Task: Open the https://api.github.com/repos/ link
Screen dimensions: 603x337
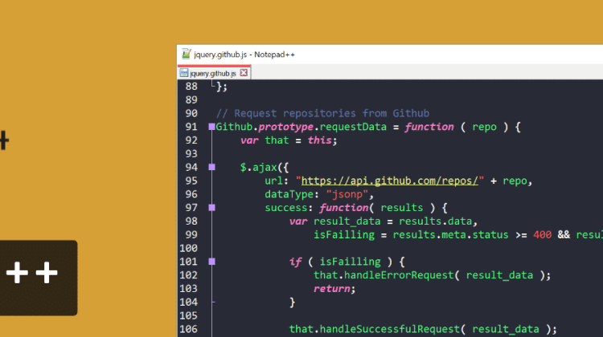Action: [x=388, y=181]
